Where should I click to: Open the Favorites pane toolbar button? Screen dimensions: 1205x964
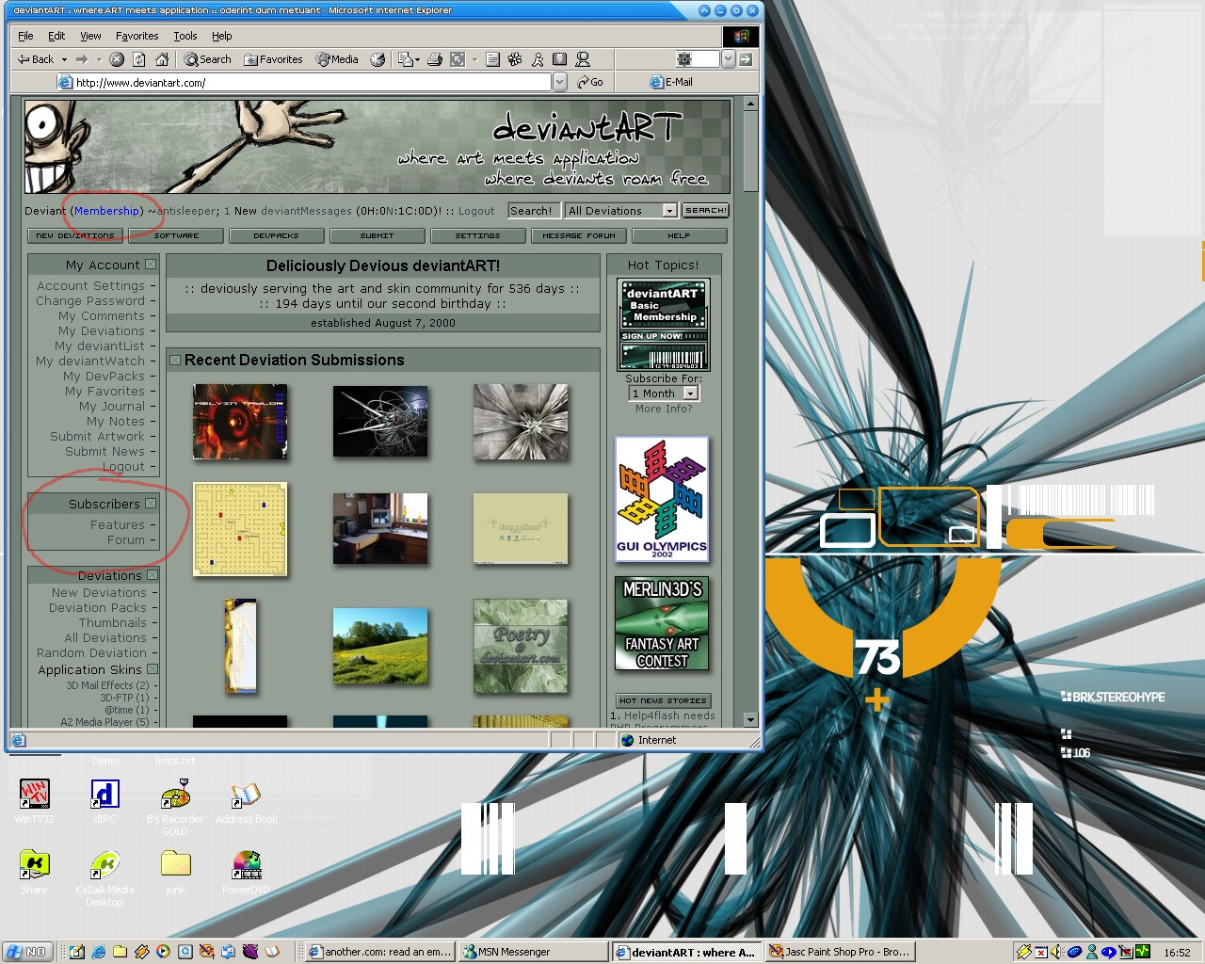tap(273, 59)
